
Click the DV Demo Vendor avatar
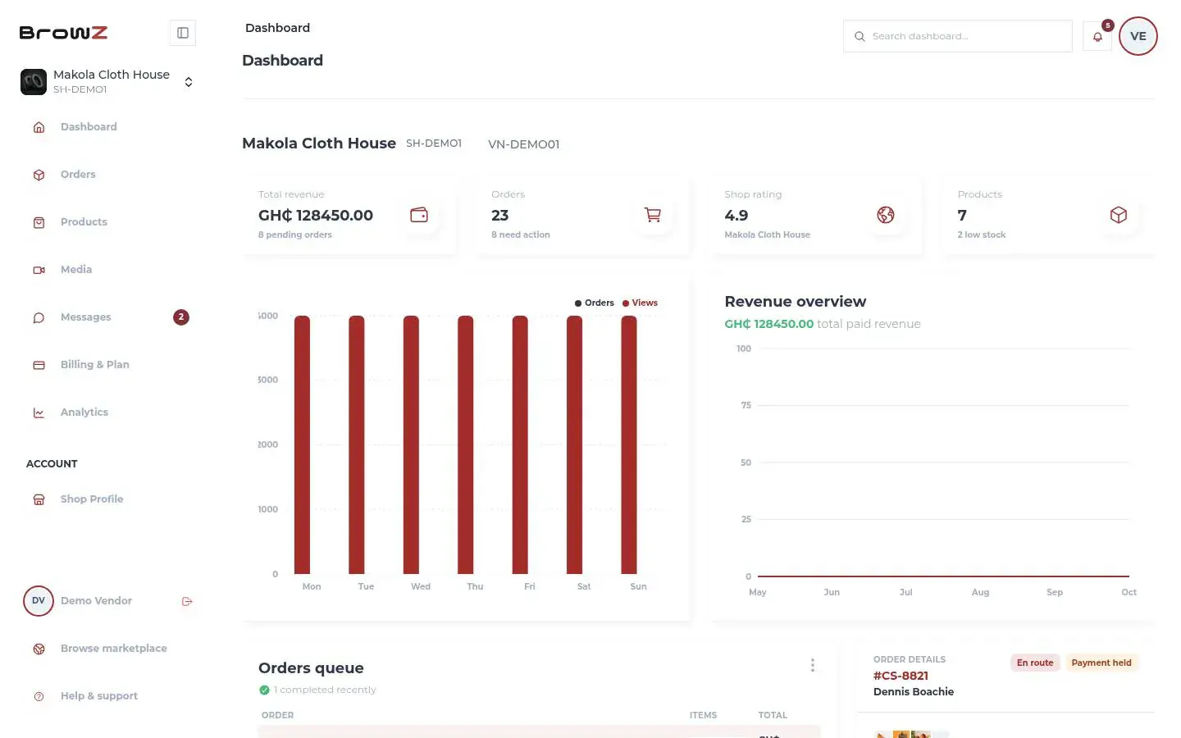tap(39, 601)
